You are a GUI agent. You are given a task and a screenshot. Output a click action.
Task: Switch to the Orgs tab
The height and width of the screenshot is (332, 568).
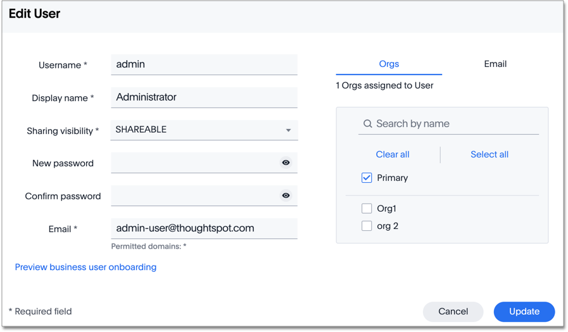click(x=389, y=64)
